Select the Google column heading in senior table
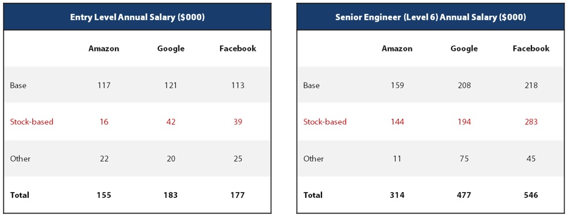The height and width of the screenshot is (219, 569). coord(464,49)
